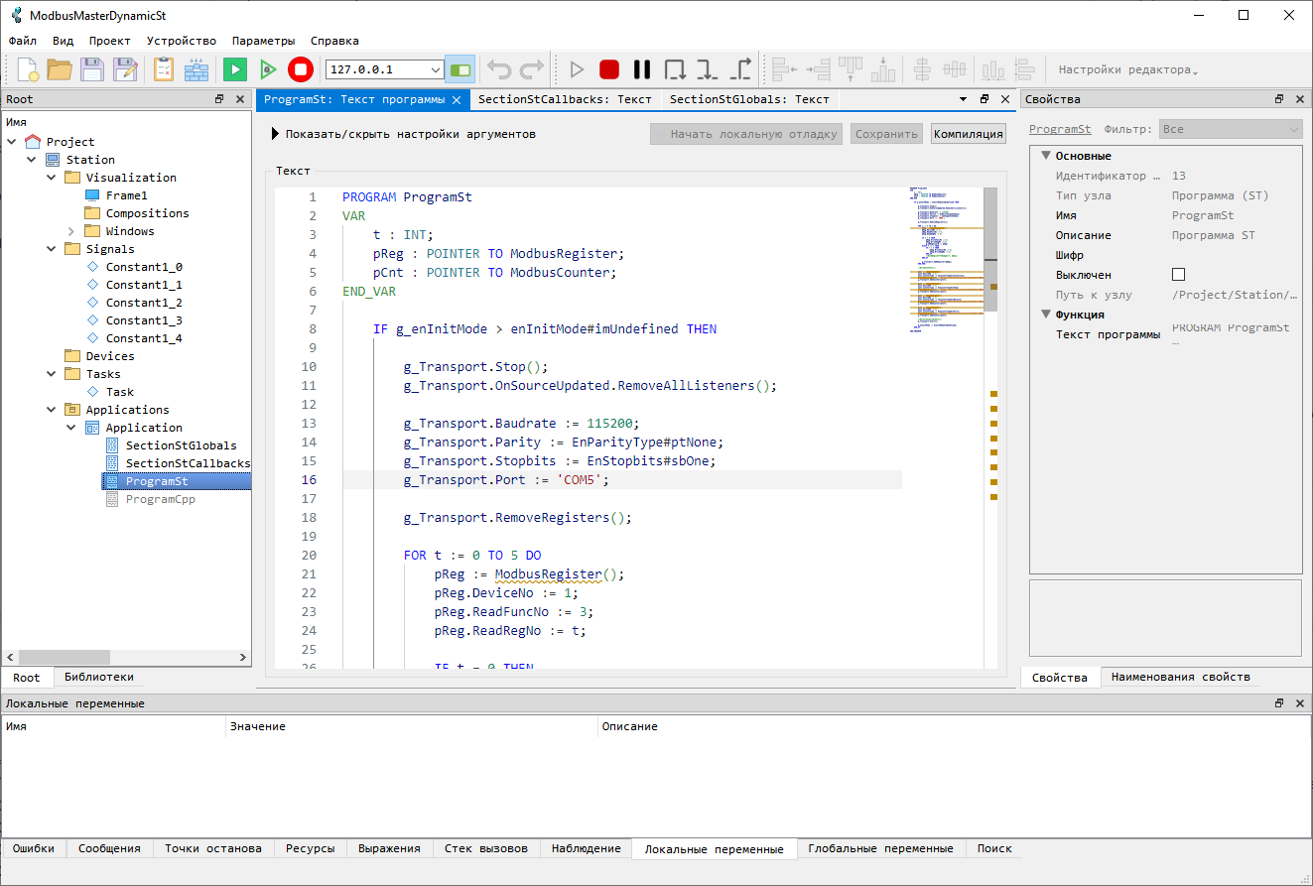
Task: Close the ProgramSt: Текст программы tab
Action: click(457, 99)
